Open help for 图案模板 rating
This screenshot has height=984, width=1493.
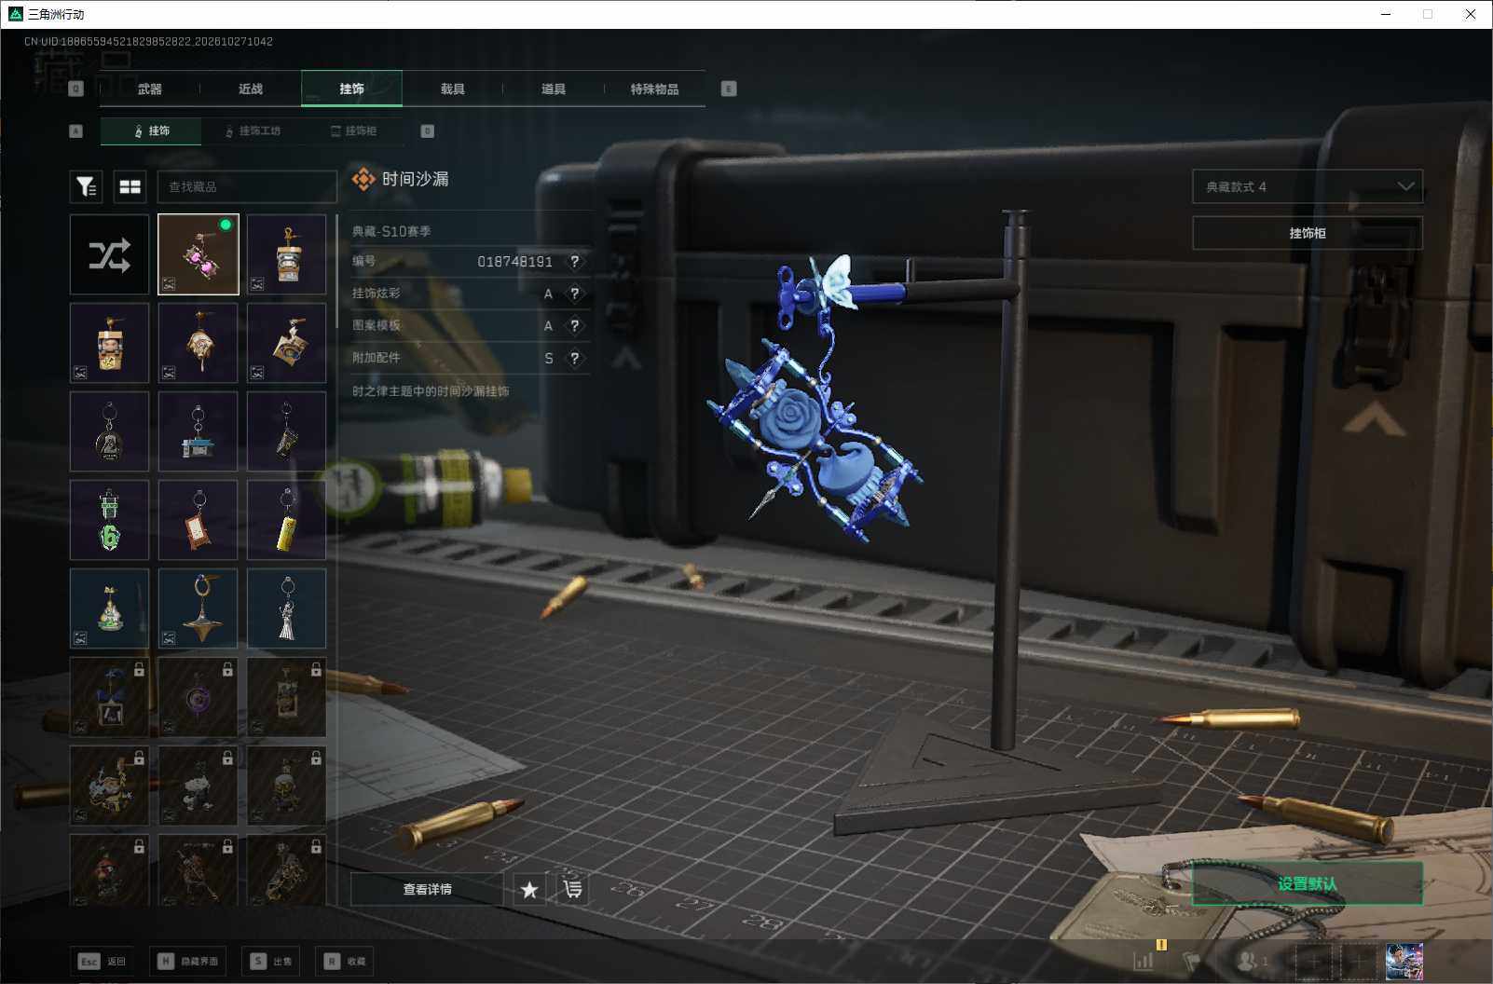pyautogui.click(x=575, y=325)
